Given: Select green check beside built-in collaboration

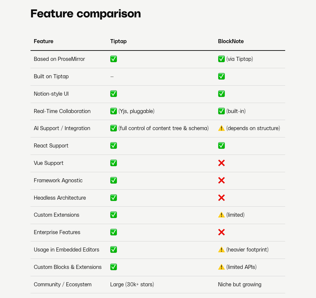Looking at the screenshot, I should coord(221,111).
